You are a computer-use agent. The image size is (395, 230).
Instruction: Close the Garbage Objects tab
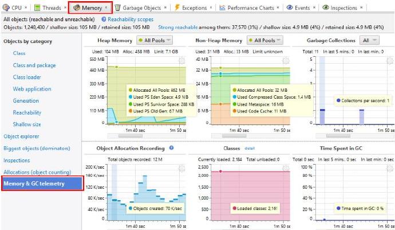(165, 7)
